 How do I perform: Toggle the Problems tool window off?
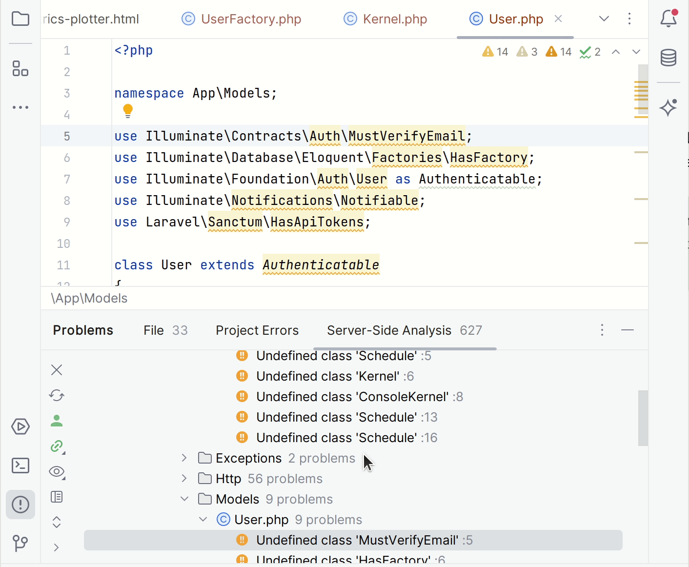tap(20, 505)
